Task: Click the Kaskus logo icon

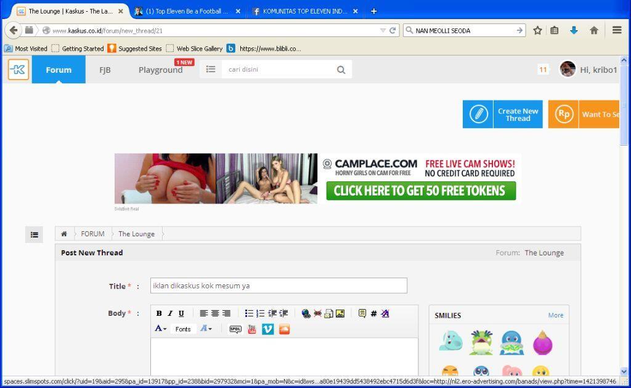Action: pyautogui.click(x=18, y=69)
